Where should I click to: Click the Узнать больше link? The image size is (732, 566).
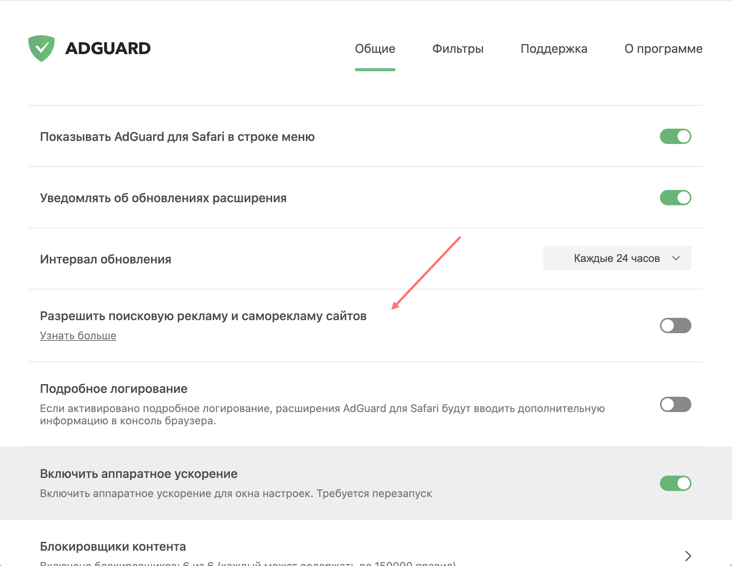point(78,336)
